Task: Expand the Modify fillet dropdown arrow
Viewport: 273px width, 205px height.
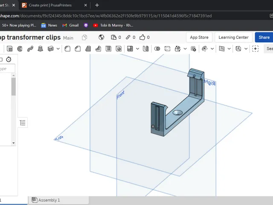Action: click(212, 49)
